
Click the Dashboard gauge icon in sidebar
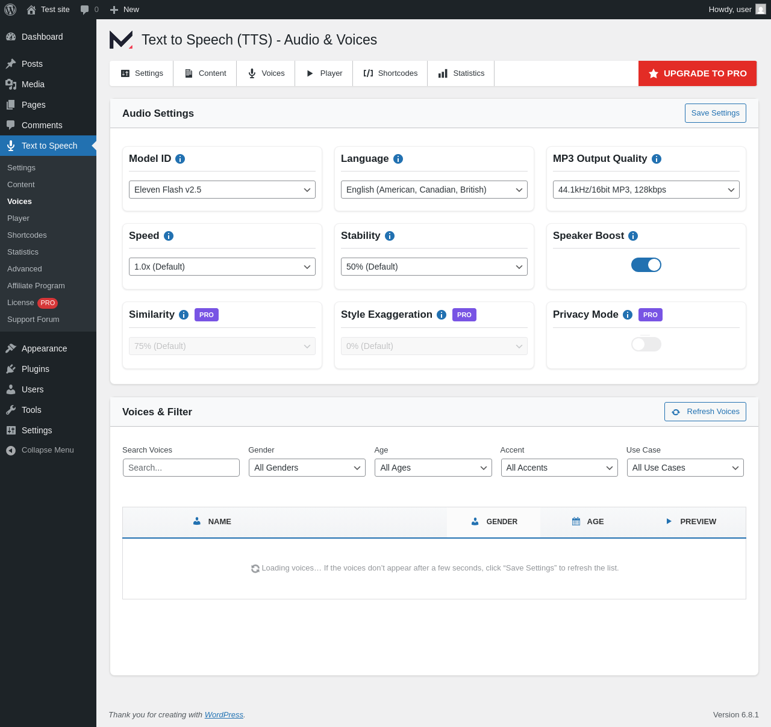(x=11, y=37)
